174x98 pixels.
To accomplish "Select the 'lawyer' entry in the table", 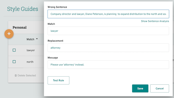I will 31,50.
